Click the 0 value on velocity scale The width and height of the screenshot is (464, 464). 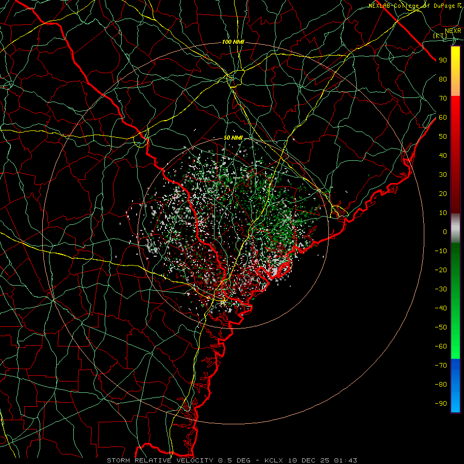pos(445,232)
